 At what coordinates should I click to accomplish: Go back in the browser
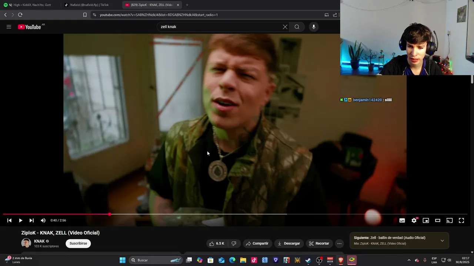click(5, 15)
